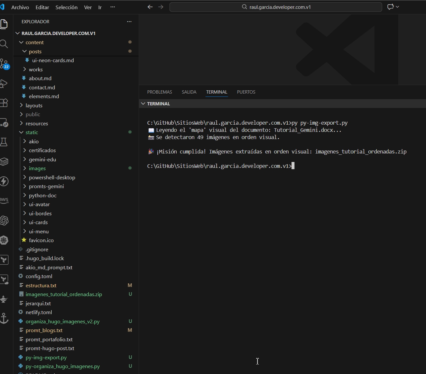Open the Search view icon
The width and height of the screenshot is (426, 374).
tap(4, 44)
